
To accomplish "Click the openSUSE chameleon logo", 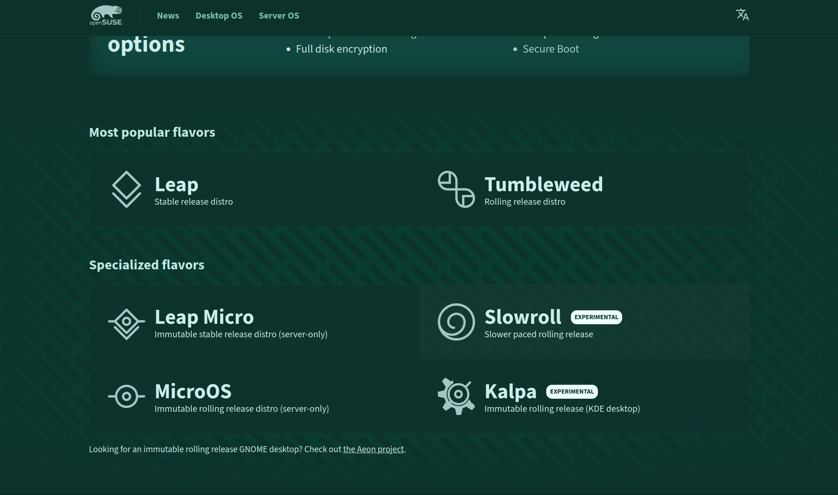I will 106,15.
